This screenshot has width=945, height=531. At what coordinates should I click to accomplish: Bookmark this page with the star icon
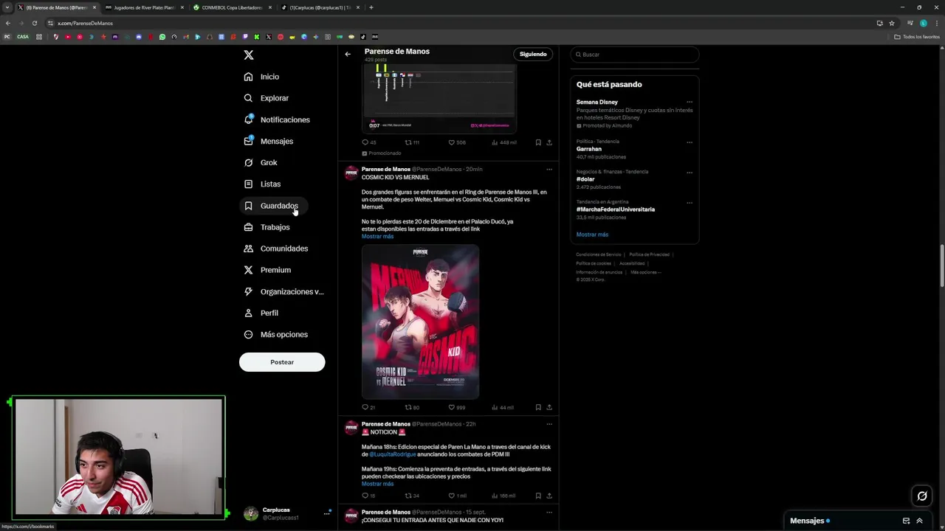click(892, 23)
